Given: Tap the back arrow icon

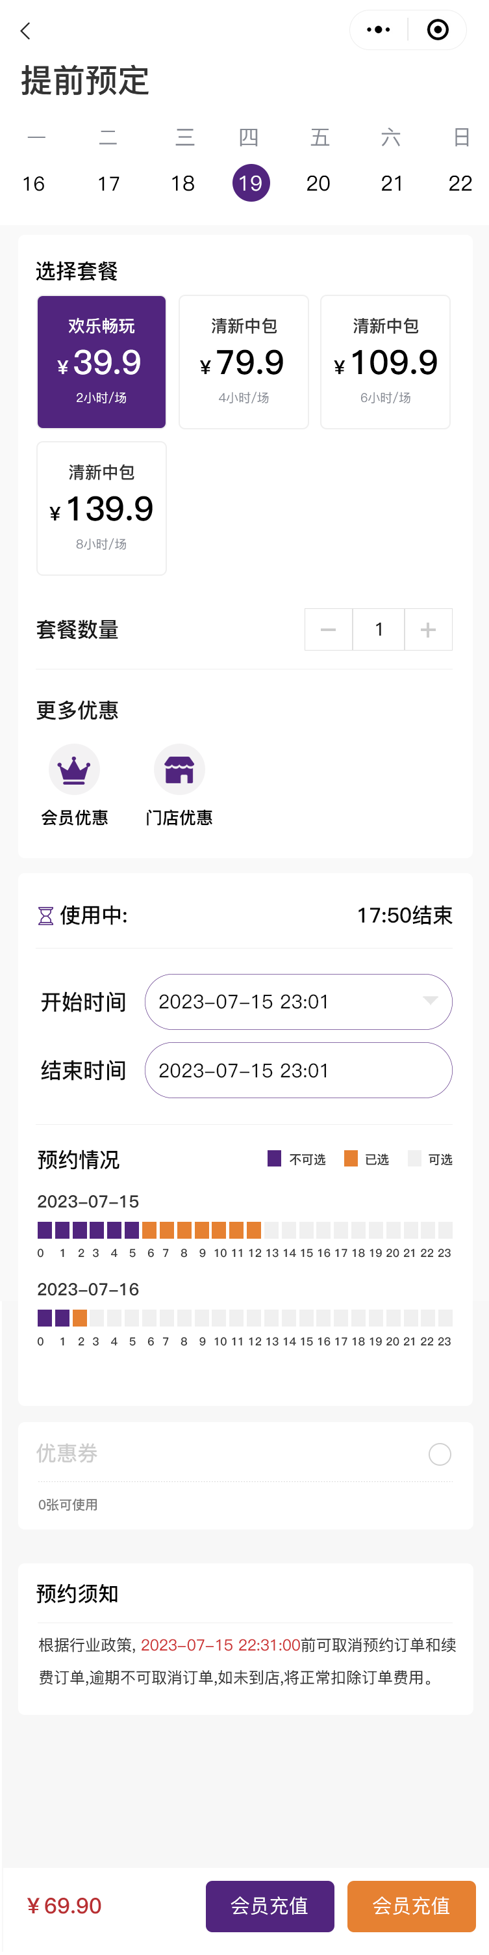Looking at the screenshot, I should [26, 31].
